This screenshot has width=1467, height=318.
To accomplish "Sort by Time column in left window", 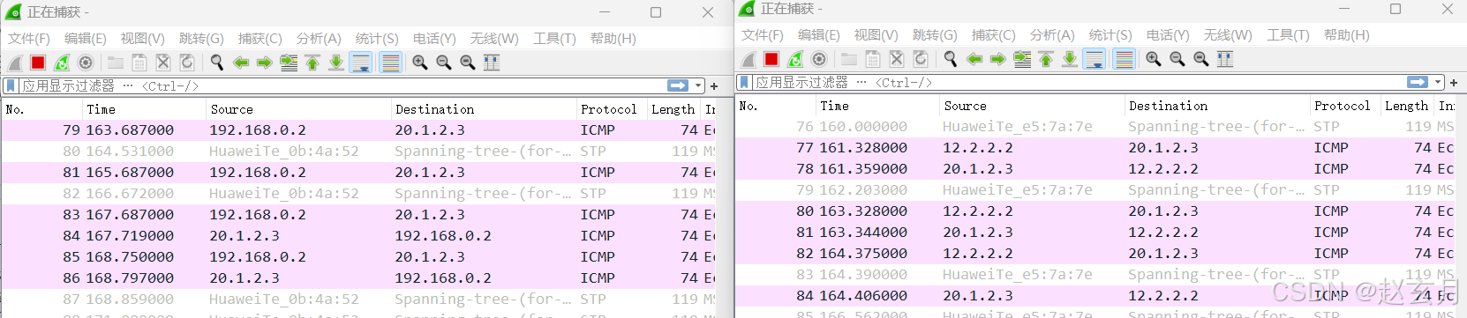I will [143, 109].
